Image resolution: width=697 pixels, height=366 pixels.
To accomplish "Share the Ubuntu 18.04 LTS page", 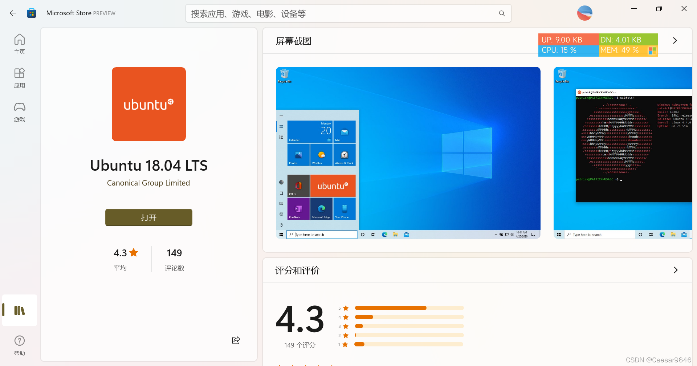I will coord(236,340).
